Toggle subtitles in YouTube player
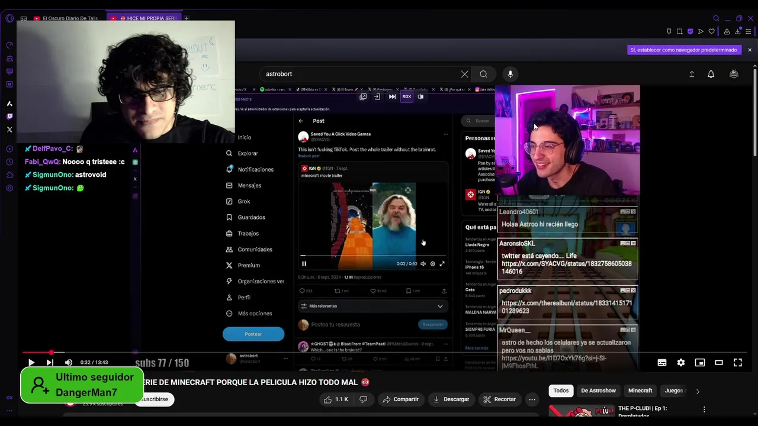This screenshot has height=426, width=758. coord(662,363)
